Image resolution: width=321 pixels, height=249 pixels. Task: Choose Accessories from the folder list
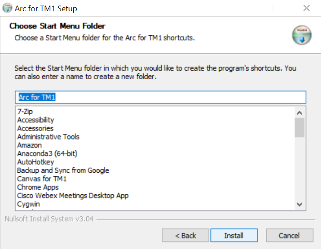pos(35,128)
